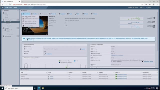Click the CPU usage chip icon
The height and width of the screenshot is (90, 160).
154,18
